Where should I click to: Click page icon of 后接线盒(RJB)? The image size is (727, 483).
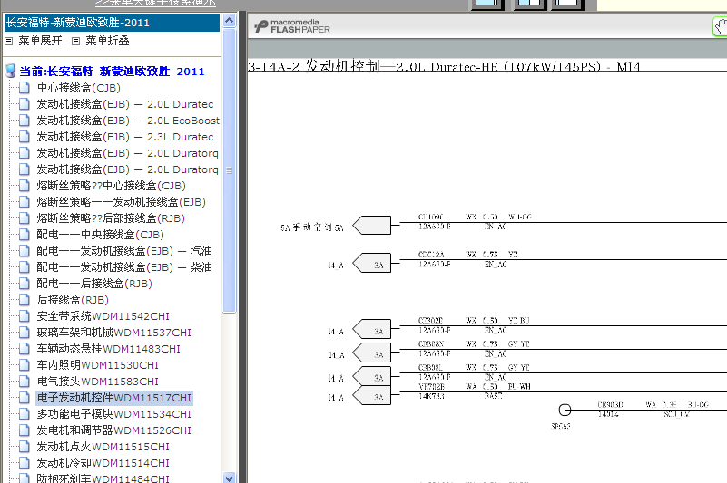point(25,300)
